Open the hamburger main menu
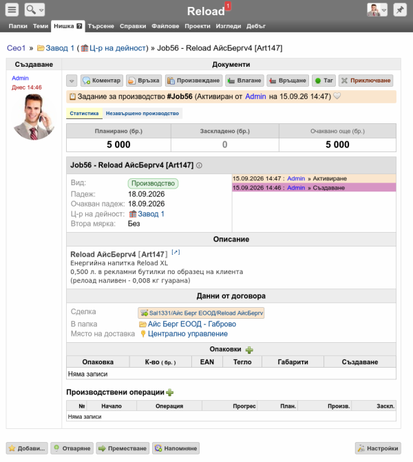Viewport: 413px width, 462px height. [x=12, y=10]
